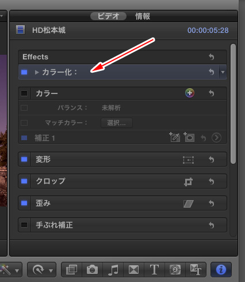
Task: Toggle the 歪み checkbox
Action: coord(24,203)
